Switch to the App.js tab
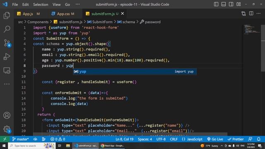The image size is (265, 149). [29, 14]
